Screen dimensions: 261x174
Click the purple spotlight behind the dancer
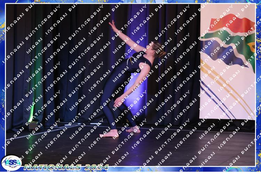tap(132, 94)
